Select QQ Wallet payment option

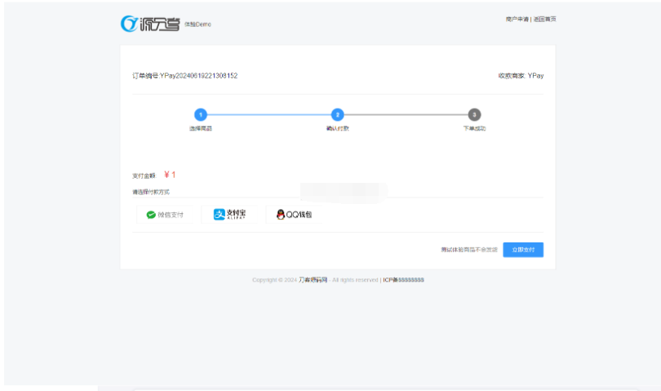tap(295, 215)
